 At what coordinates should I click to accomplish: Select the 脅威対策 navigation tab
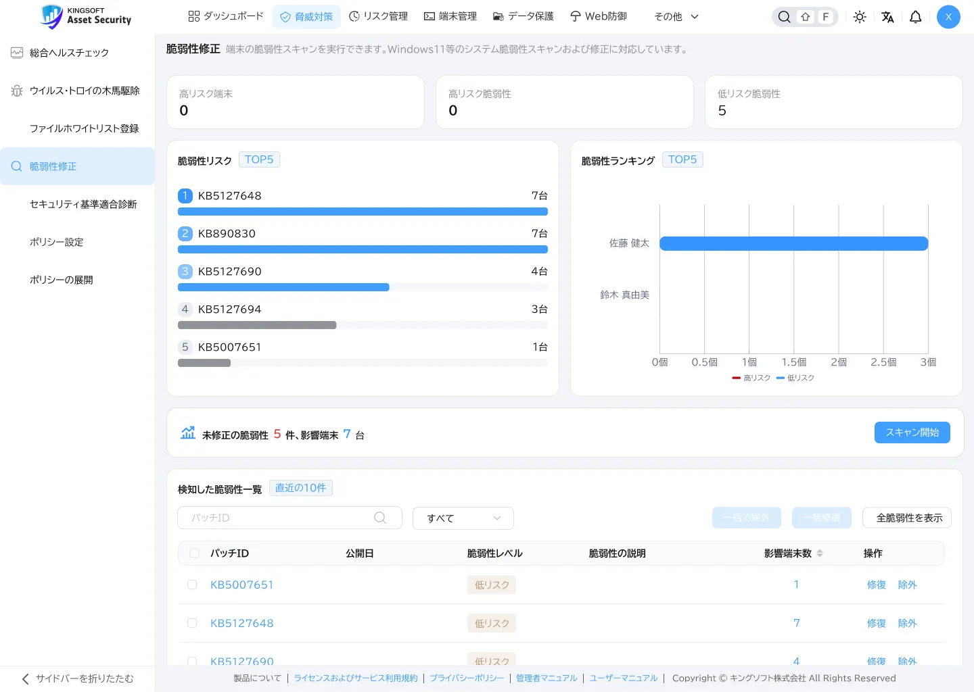[x=306, y=17]
